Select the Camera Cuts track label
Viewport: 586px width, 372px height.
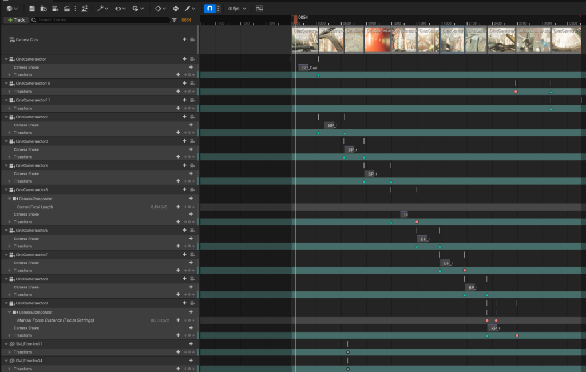(27, 39)
